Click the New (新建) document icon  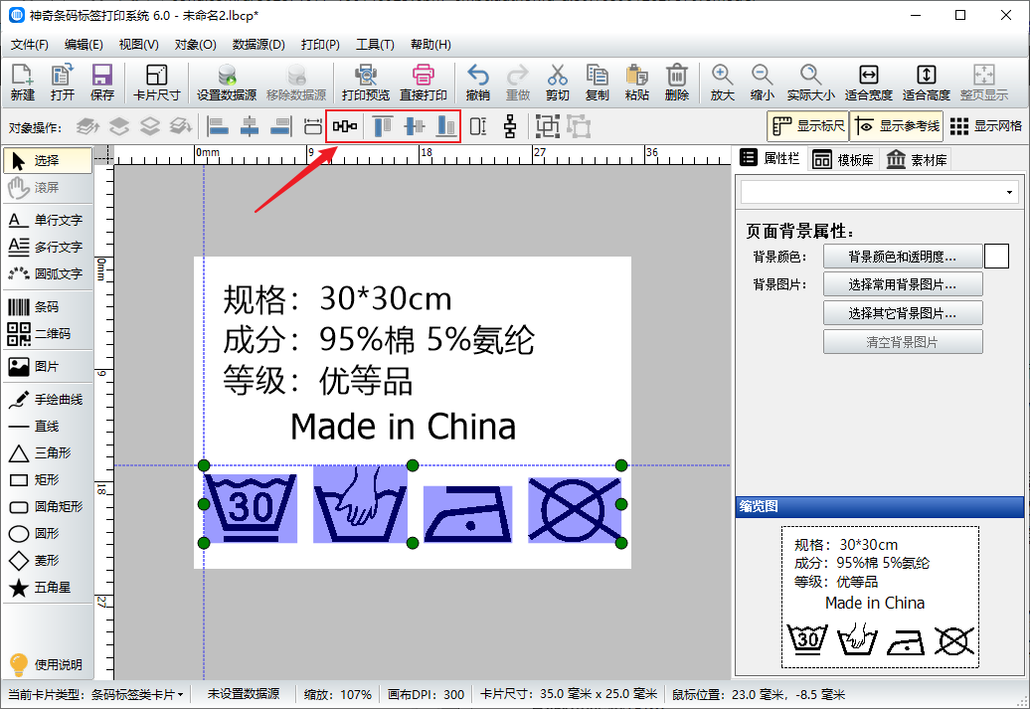click(22, 83)
